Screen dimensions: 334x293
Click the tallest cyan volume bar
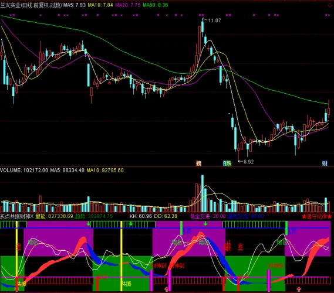(203, 193)
